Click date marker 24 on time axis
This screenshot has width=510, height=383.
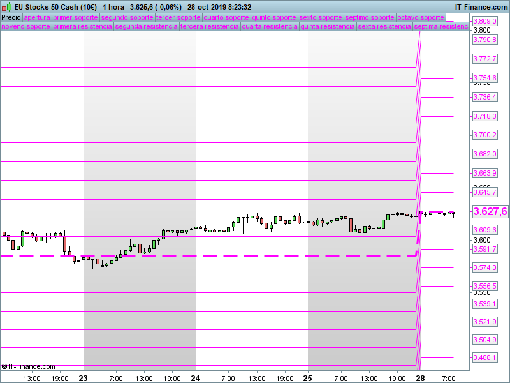point(195,378)
